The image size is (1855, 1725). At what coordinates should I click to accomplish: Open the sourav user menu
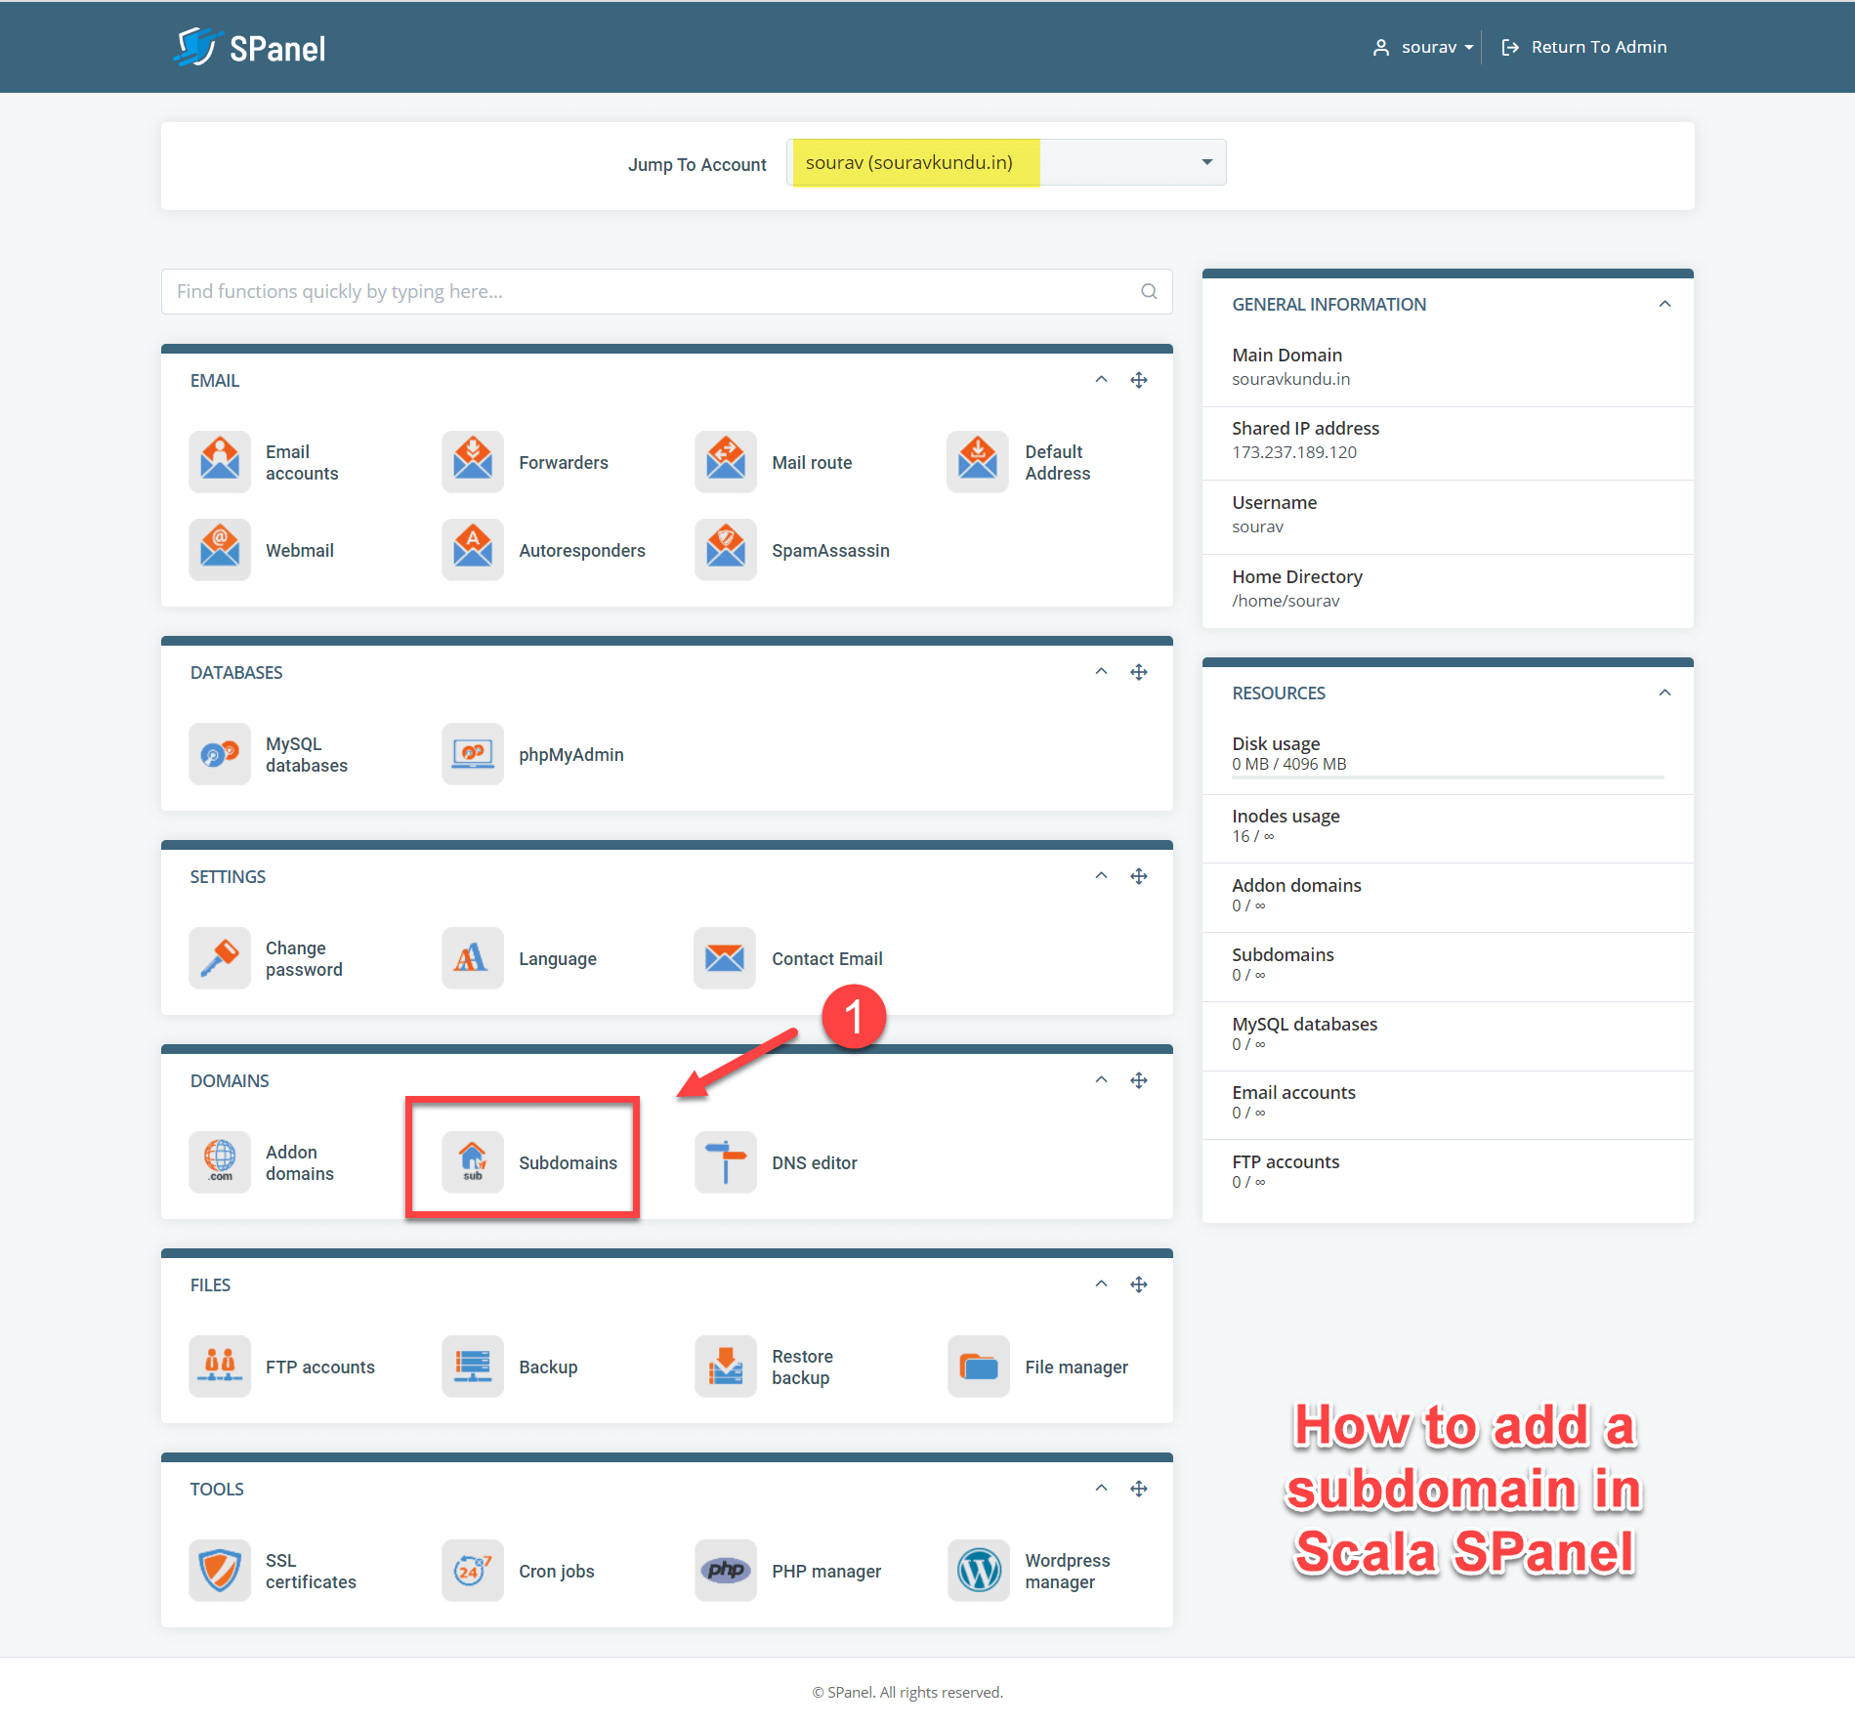pos(1423,47)
